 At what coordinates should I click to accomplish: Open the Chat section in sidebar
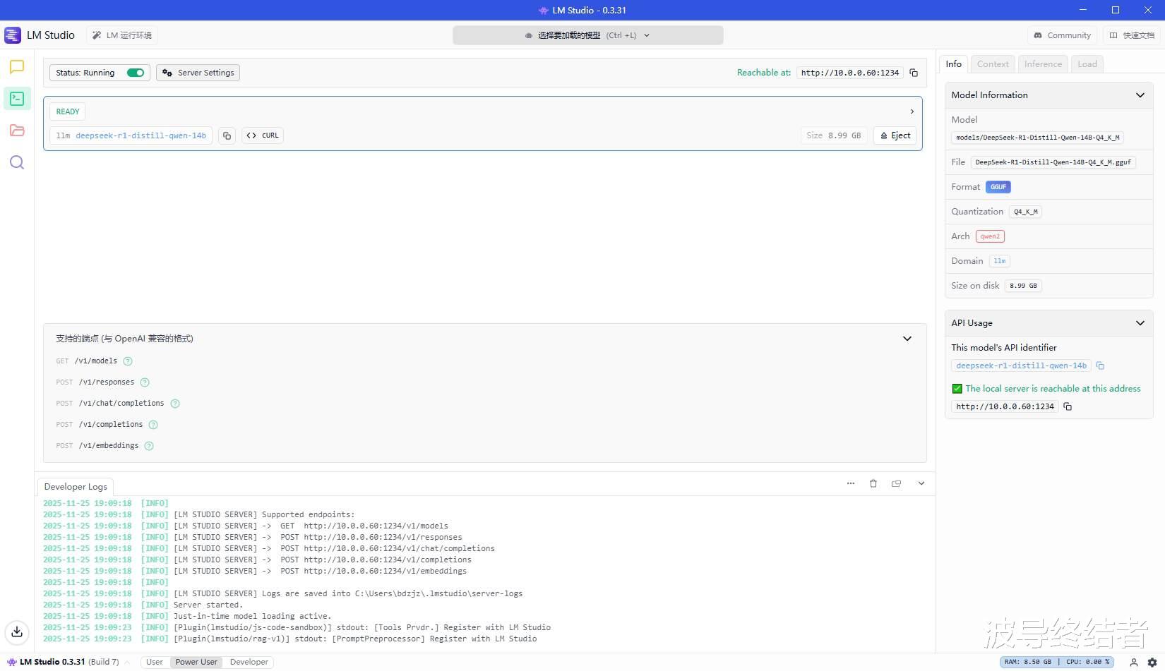(x=17, y=67)
